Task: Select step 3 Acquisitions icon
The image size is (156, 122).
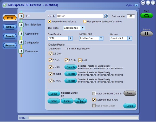Action: pos(21,34)
